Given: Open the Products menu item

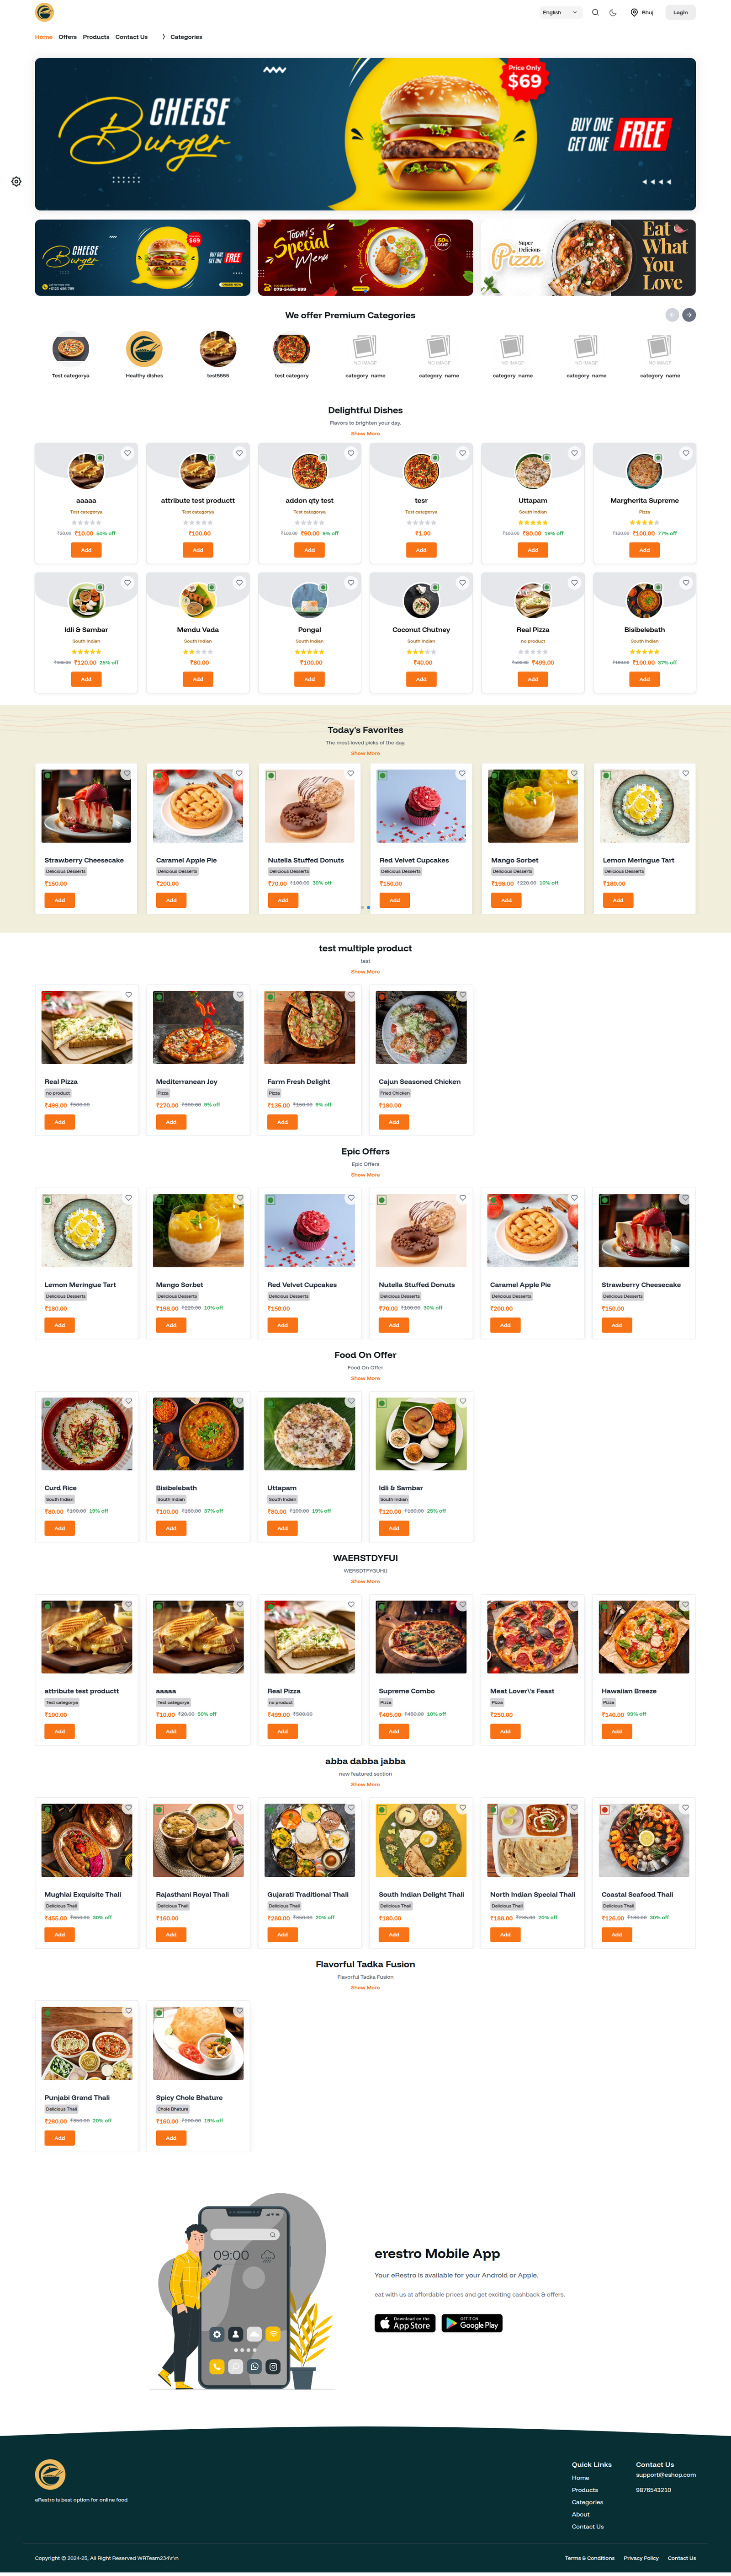Looking at the screenshot, I should pyautogui.click(x=96, y=37).
